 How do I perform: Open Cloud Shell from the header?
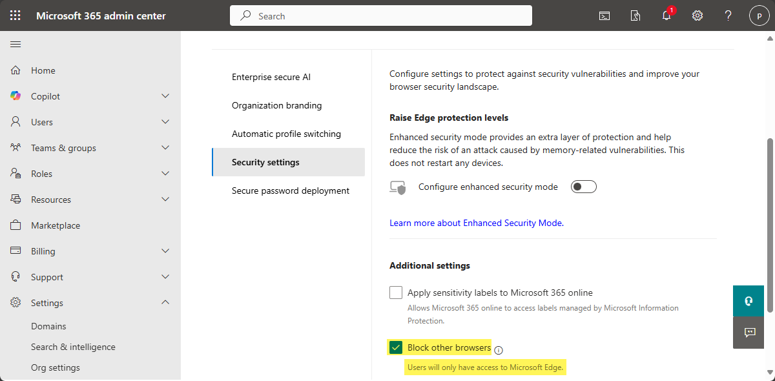(x=604, y=16)
